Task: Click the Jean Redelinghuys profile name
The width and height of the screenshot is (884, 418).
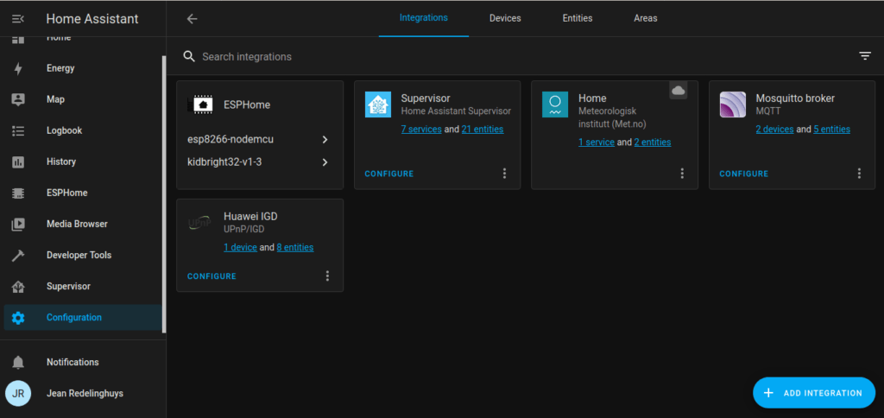Action: pos(85,393)
